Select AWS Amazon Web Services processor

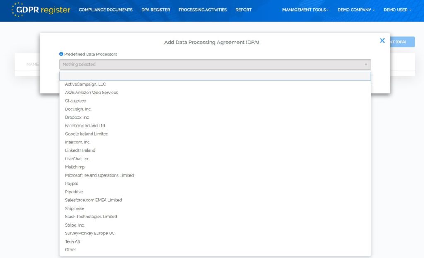coord(92,92)
